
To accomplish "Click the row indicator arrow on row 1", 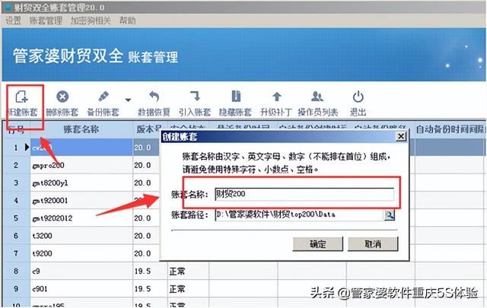I will [27, 148].
